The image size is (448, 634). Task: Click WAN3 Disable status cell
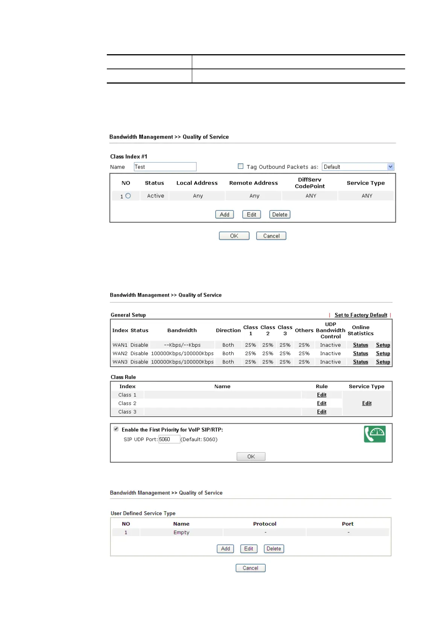pyautogui.click(x=139, y=362)
